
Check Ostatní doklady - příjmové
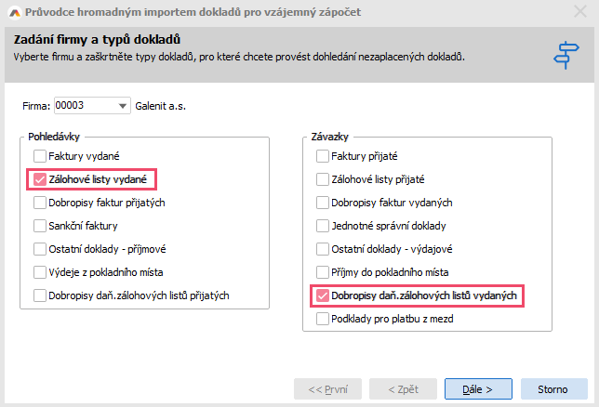pos(40,249)
